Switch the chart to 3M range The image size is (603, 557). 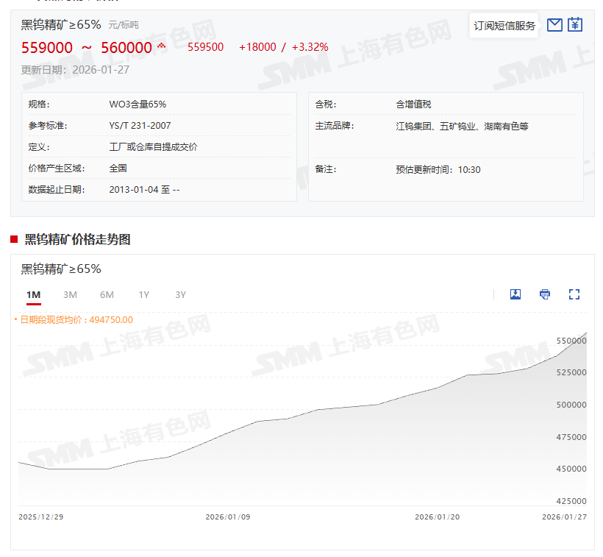coord(70,295)
